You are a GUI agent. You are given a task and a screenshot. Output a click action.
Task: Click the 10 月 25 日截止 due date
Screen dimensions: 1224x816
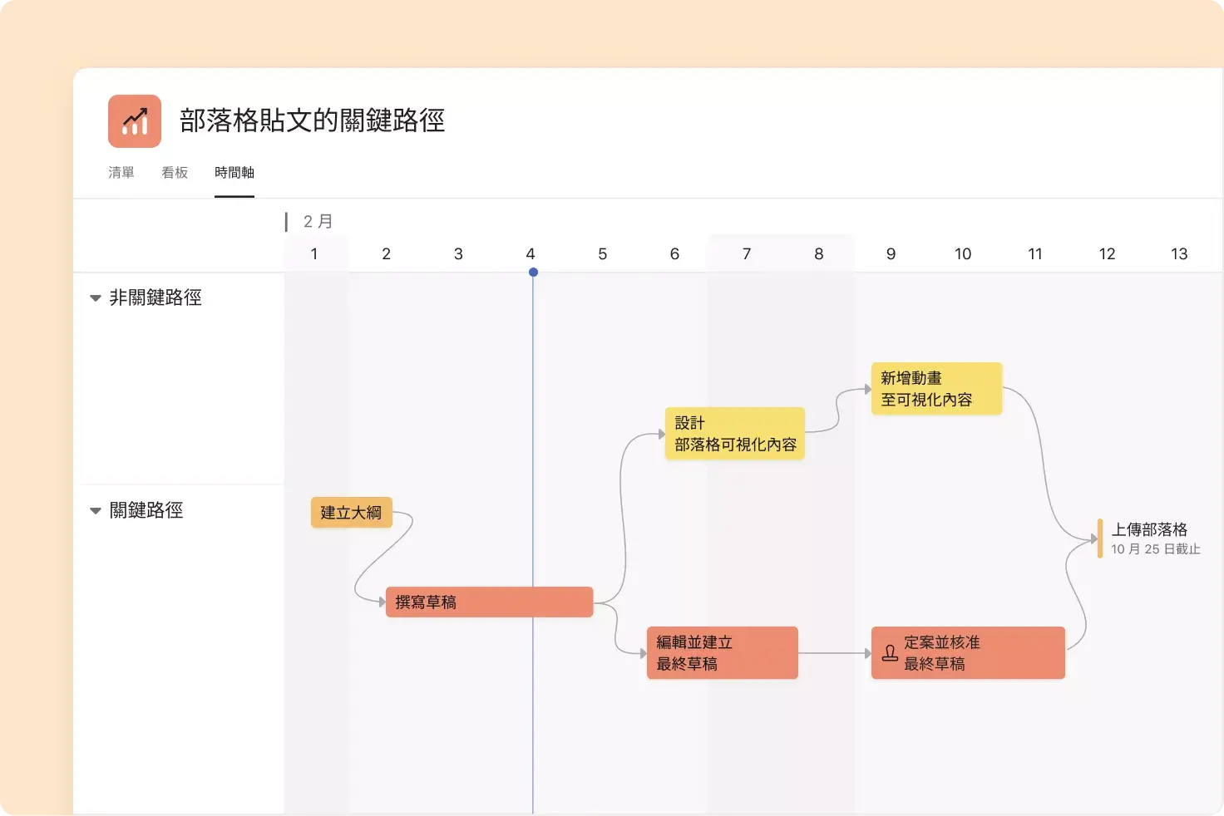pyautogui.click(x=1156, y=549)
